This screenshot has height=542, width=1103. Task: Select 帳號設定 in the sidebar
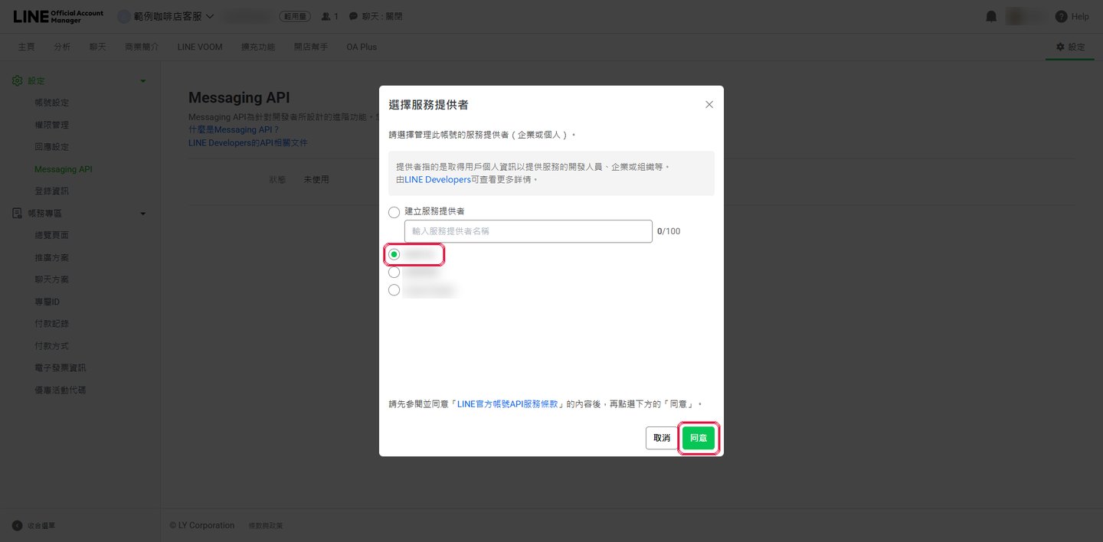[x=52, y=103]
